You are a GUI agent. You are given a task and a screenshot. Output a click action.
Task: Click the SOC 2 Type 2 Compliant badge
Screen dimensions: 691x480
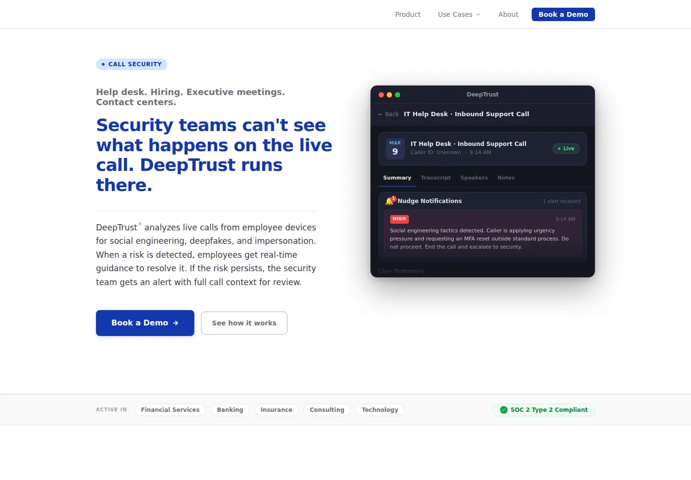[544, 410]
